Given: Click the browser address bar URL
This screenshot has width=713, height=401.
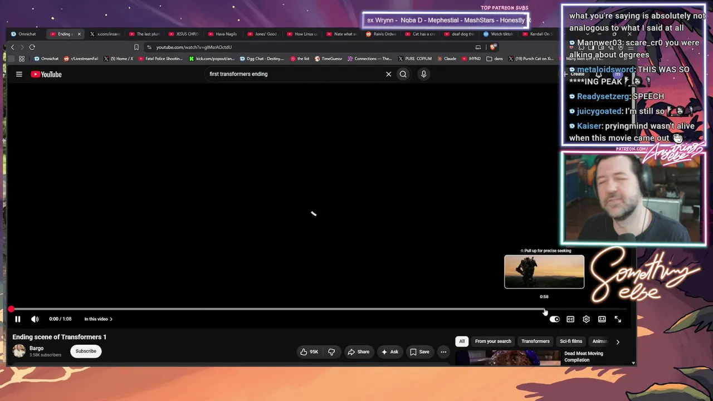Looking at the screenshot, I should [194, 47].
